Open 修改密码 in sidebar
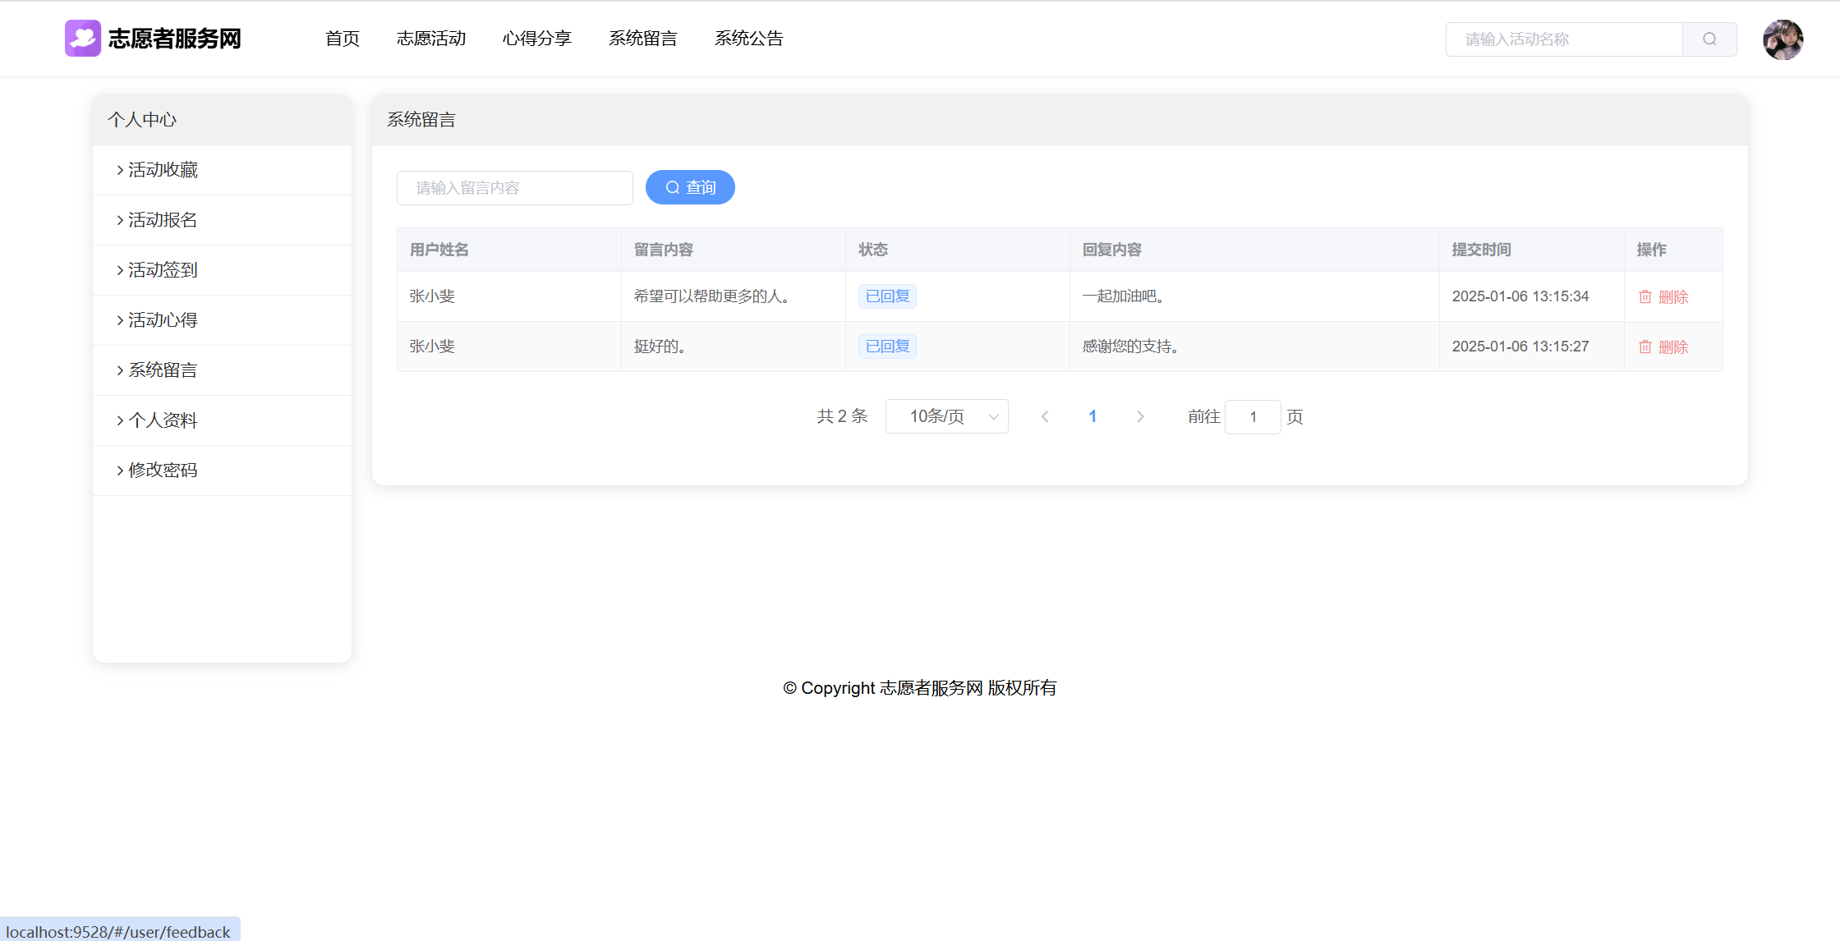Screen dimensions: 1840x941 [163, 470]
